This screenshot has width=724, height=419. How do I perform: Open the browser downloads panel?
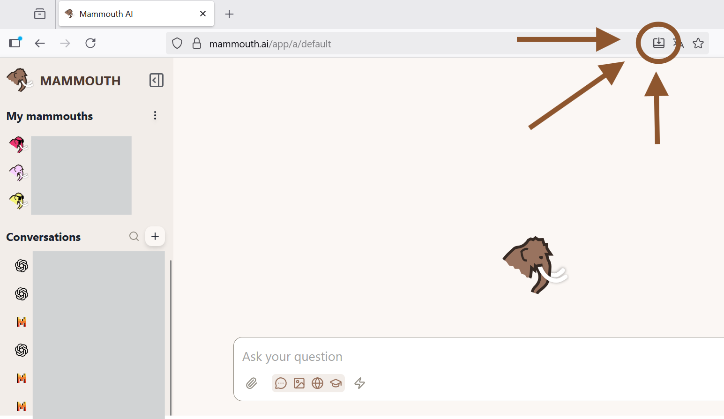point(659,43)
